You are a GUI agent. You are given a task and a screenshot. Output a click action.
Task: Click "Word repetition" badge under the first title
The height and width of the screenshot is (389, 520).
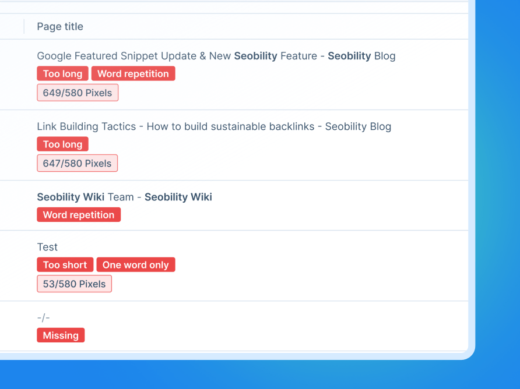tap(133, 73)
